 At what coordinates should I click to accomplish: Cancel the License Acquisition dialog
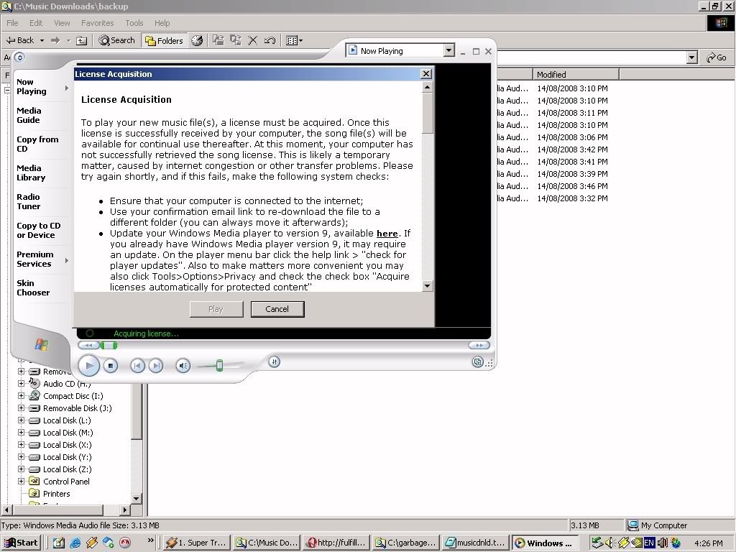(277, 309)
